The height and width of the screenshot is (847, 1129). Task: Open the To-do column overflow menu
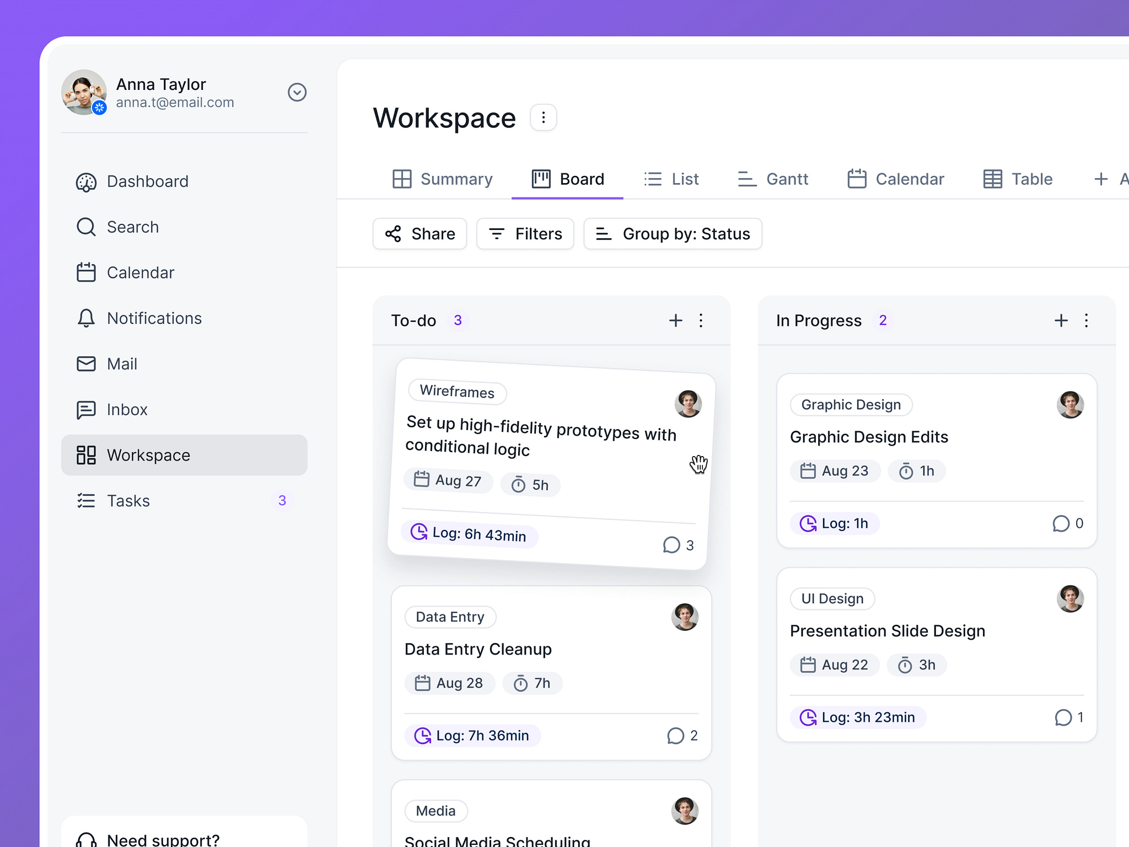(x=701, y=320)
